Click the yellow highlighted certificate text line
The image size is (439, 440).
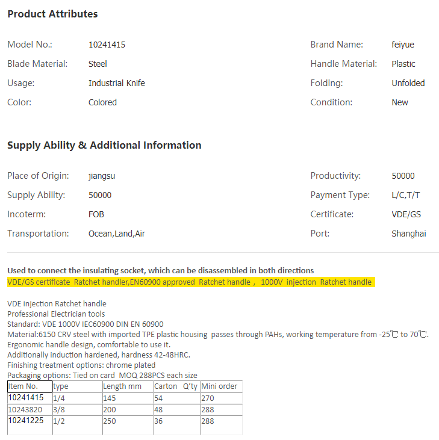pyautogui.click(x=190, y=282)
